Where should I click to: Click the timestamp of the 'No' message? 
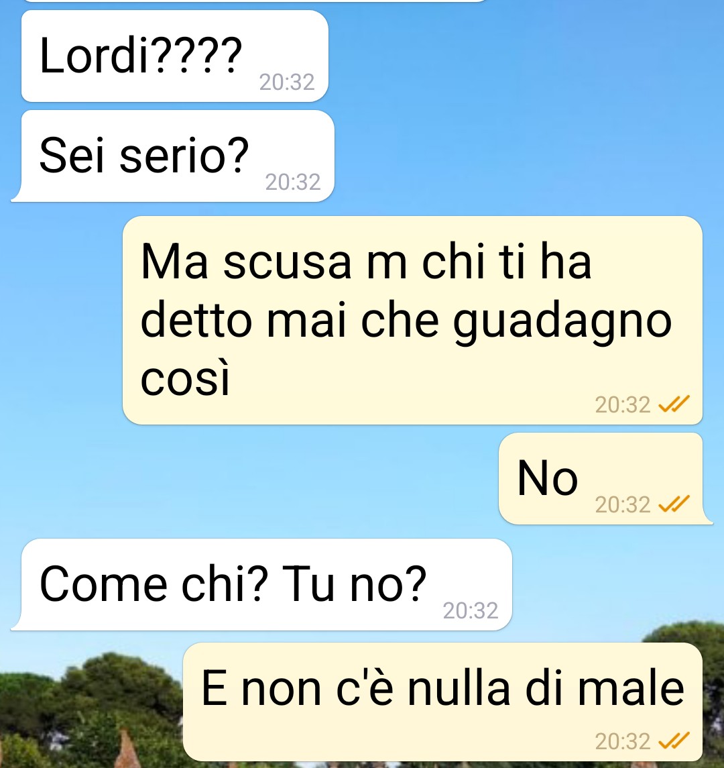click(623, 504)
